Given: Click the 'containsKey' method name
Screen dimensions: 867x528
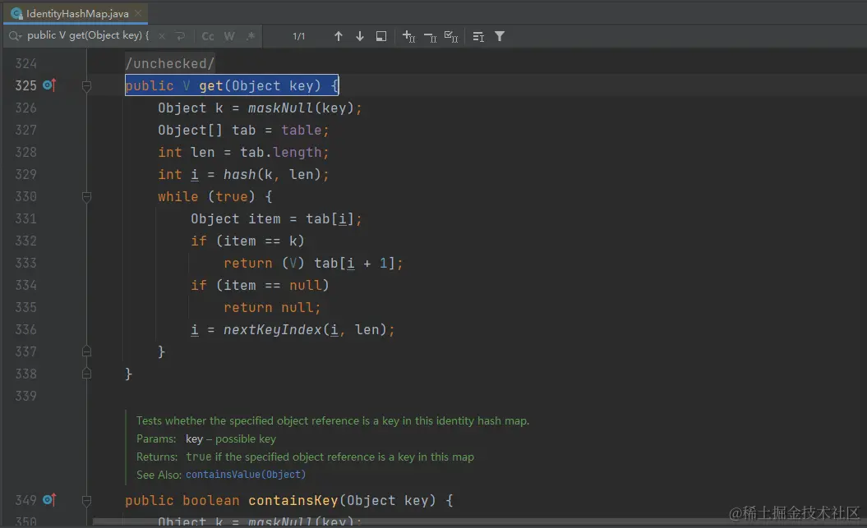Looking at the screenshot, I should pos(293,500).
